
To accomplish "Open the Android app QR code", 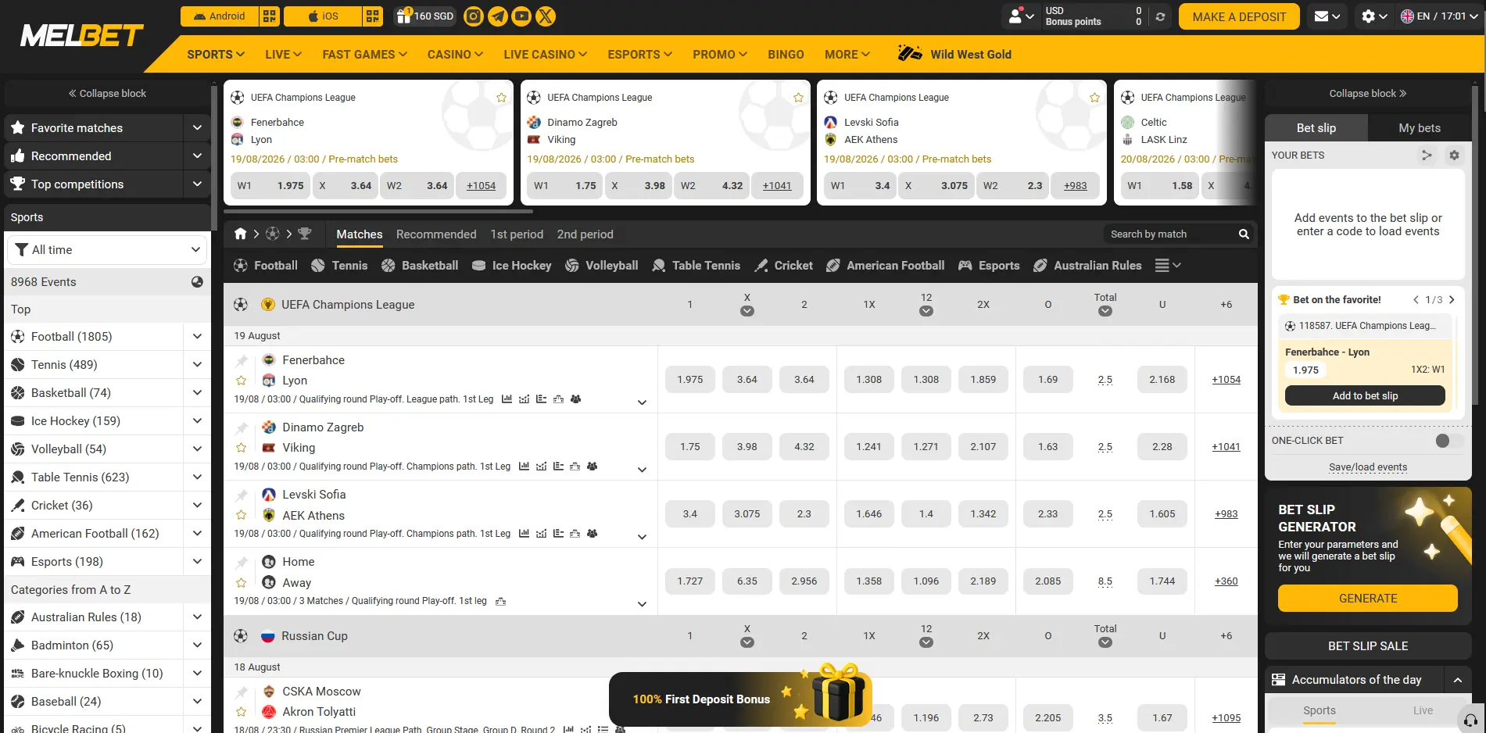I will pos(270,16).
